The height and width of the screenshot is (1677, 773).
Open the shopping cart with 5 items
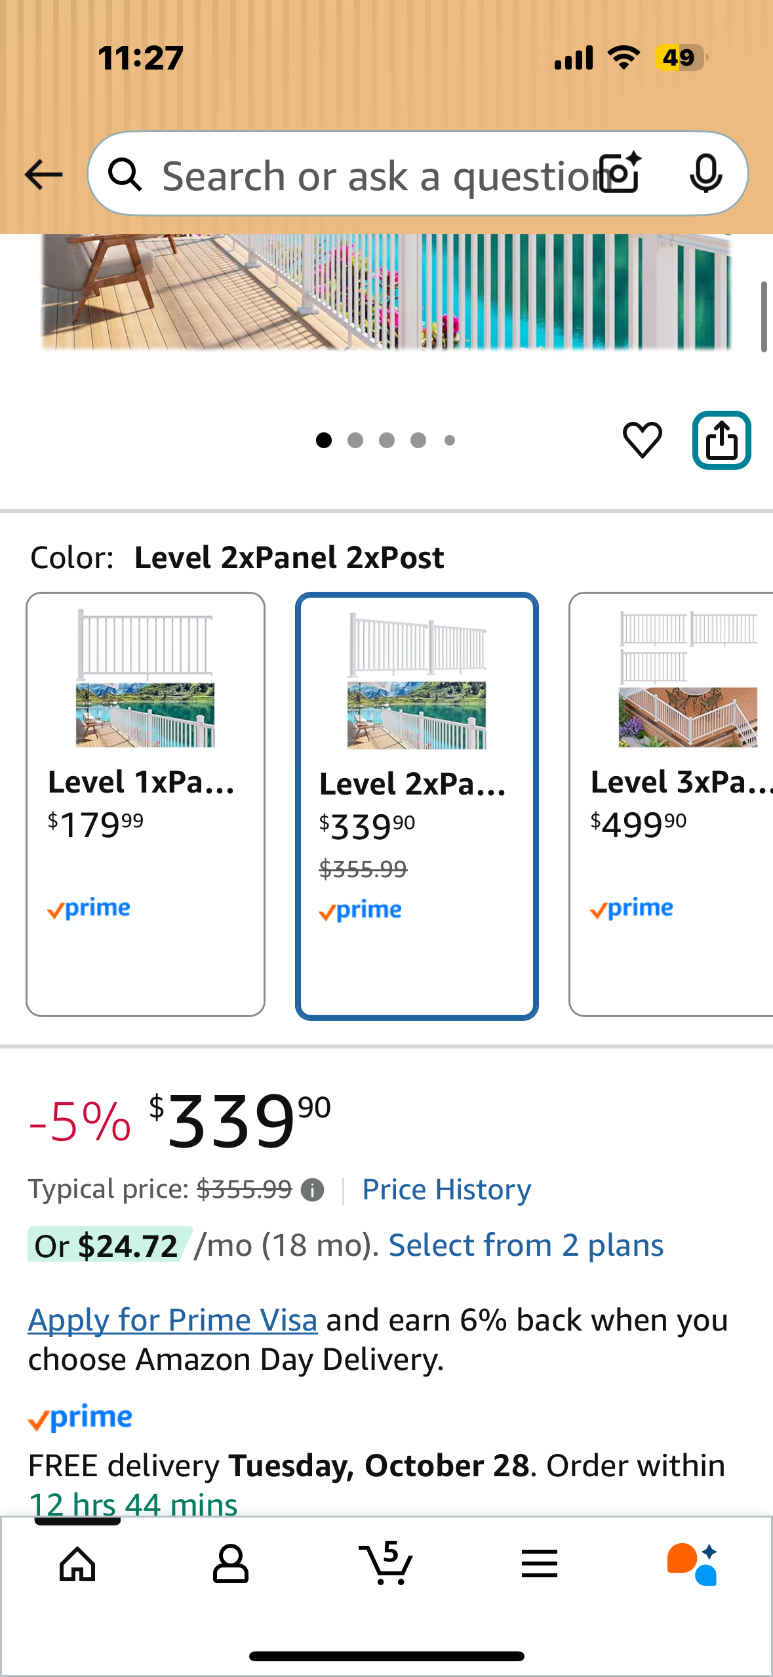point(386,1564)
